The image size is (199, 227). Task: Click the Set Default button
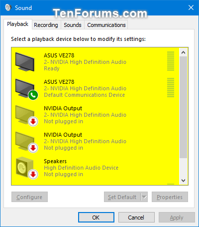point(122,197)
